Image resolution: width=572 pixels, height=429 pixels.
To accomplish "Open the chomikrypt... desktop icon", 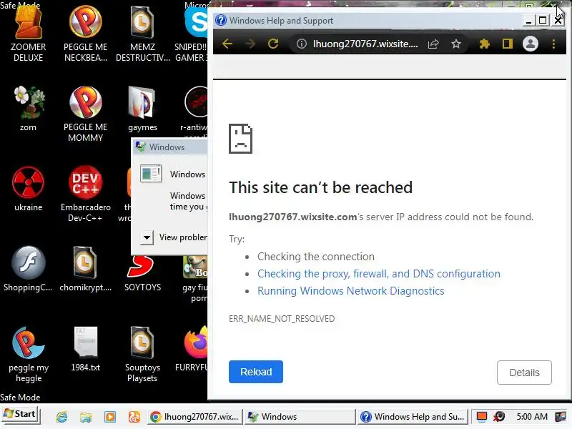I will [x=85, y=270].
